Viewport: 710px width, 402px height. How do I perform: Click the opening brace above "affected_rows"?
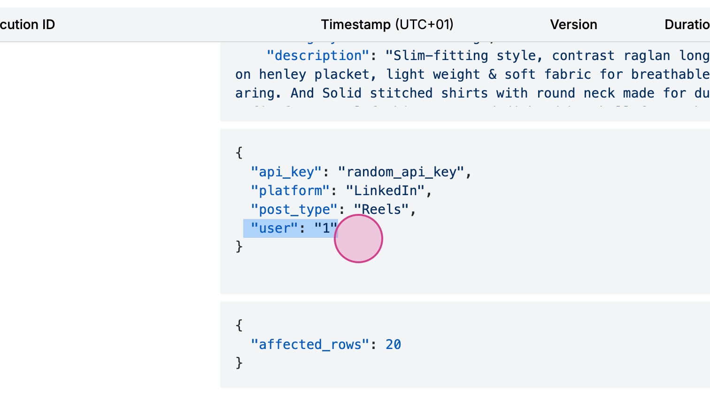(x=239, y=325)
